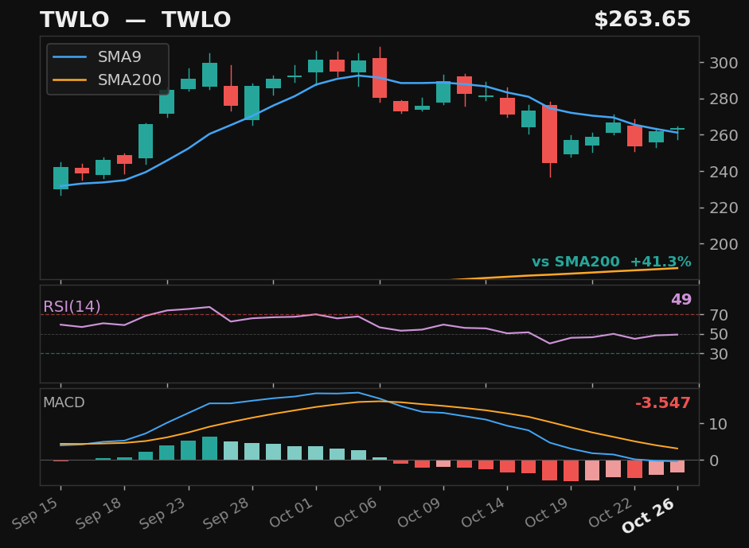Click the RSI current value 49
Screen dimensions: 749x548
[x=681, y=299]
